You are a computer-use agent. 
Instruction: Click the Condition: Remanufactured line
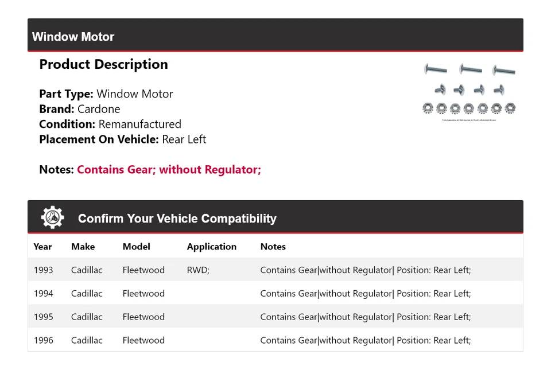(110, 124)
